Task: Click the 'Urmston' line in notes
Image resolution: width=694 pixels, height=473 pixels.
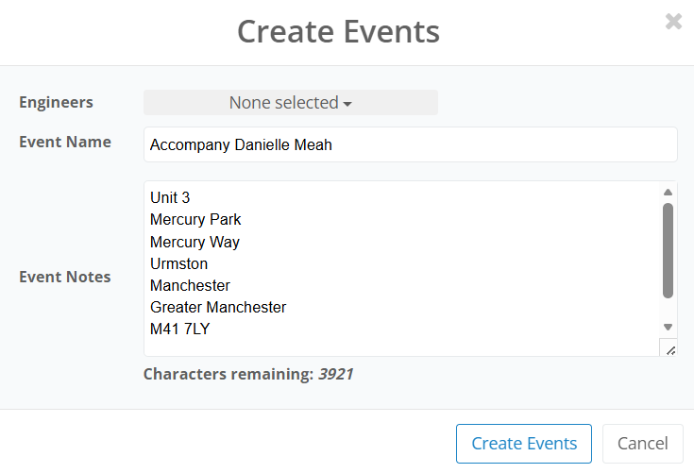Action: [178, 263]
